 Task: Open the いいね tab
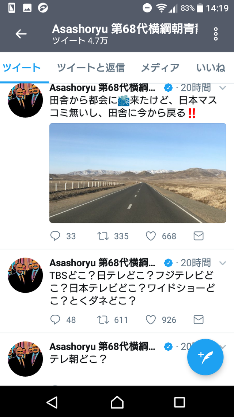click(211, 68)
